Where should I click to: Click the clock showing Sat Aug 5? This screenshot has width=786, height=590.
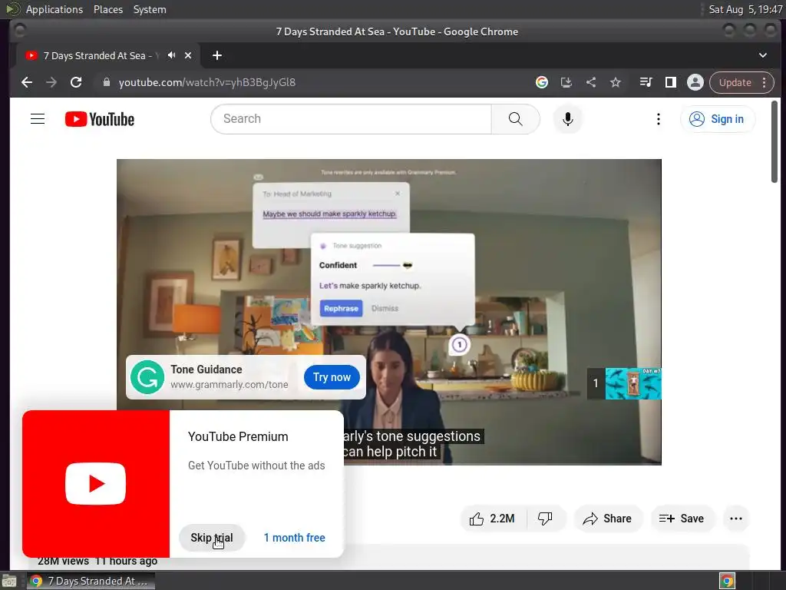point(745,9)
